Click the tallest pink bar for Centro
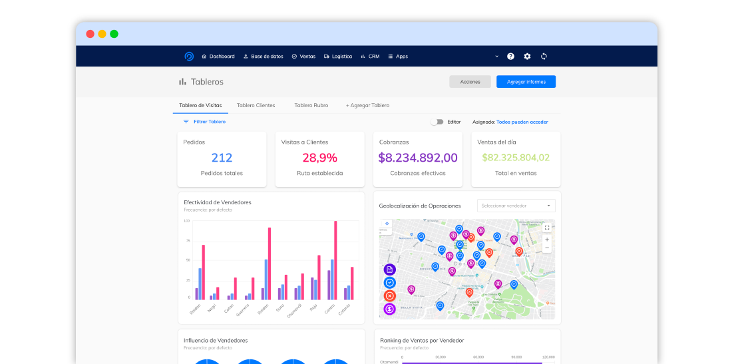732x364 pixels. tap(335, 260)
